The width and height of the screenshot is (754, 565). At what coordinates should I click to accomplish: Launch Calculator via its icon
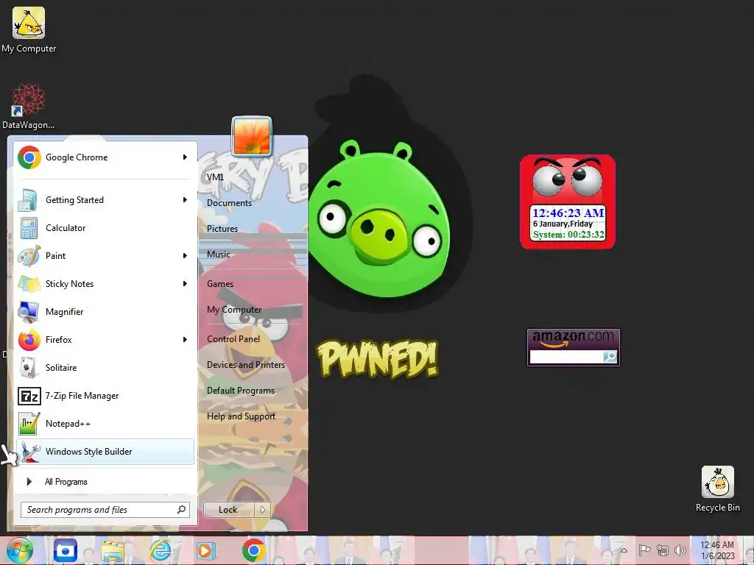(29, 228)
